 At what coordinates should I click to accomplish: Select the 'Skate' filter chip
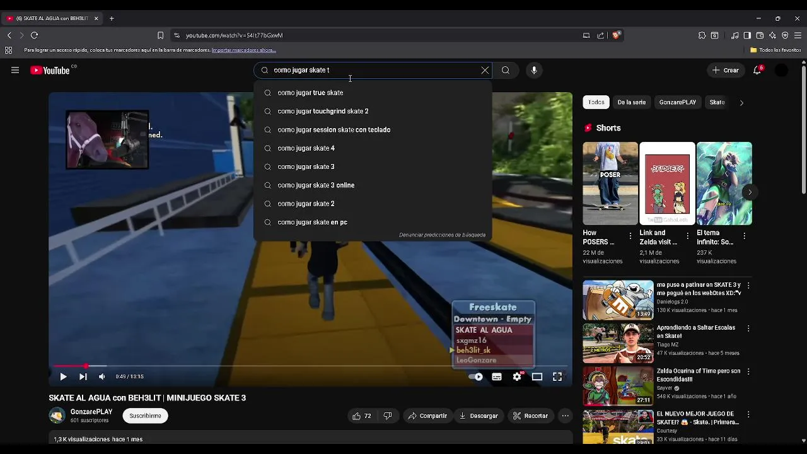tap(717, 102)
